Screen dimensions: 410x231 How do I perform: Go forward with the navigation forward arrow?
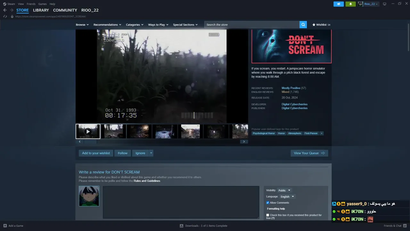[x=12, y=10]
